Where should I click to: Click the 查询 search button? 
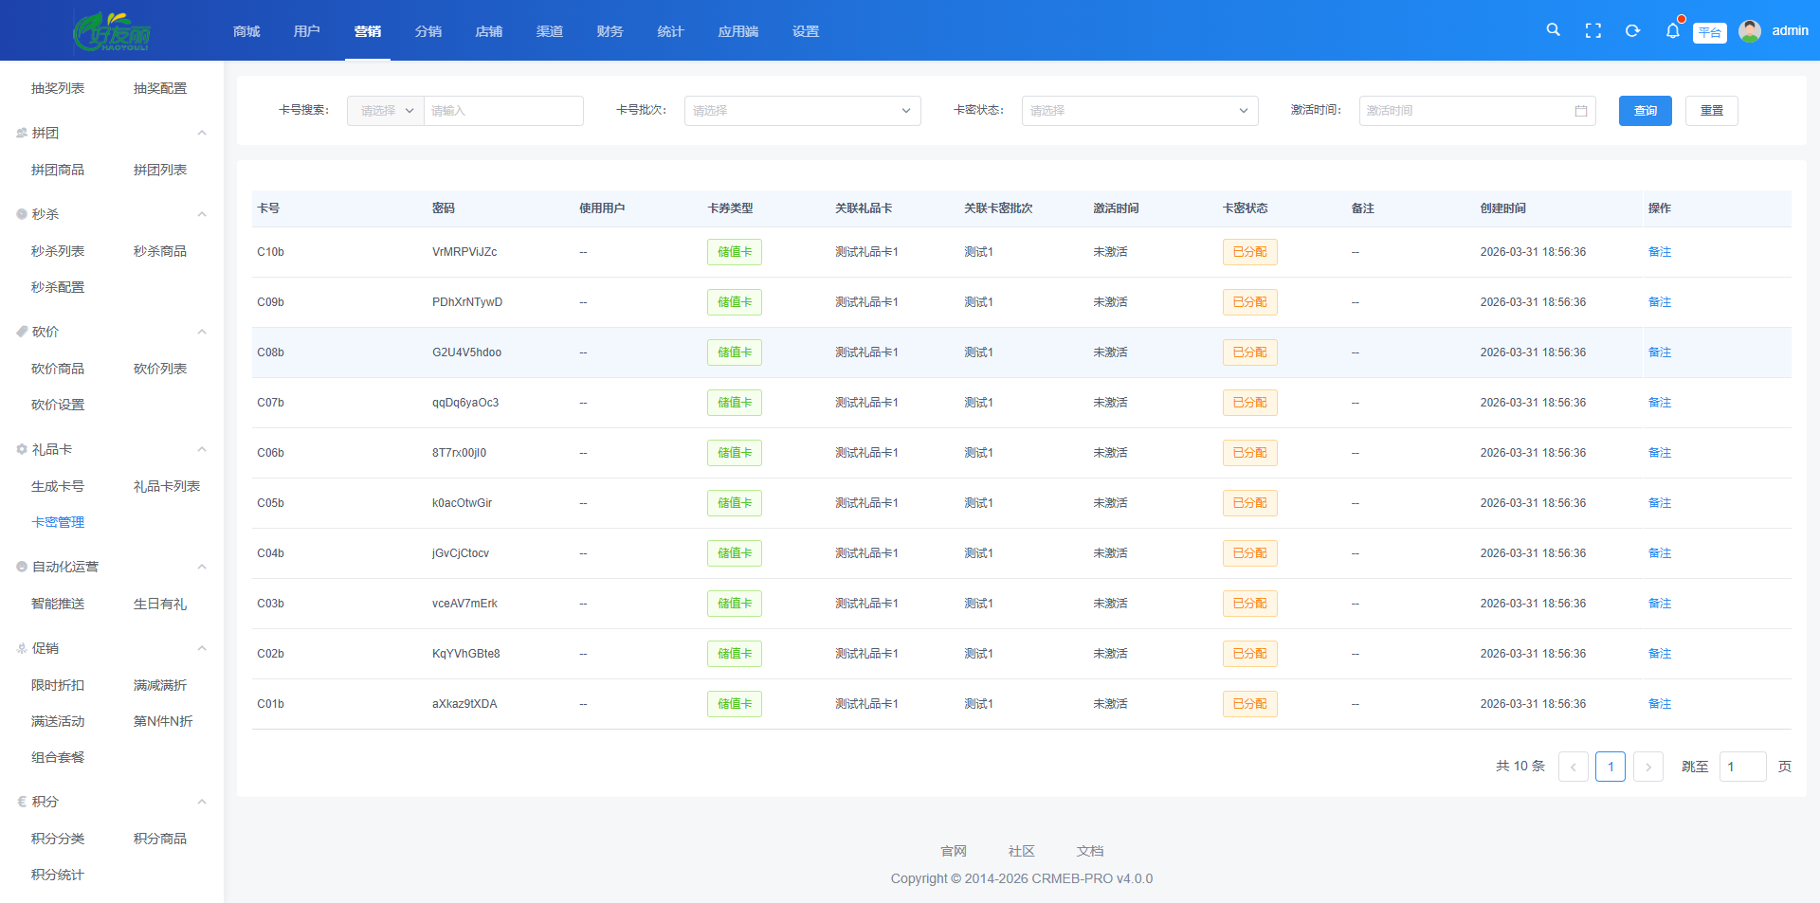(1645, 111)
